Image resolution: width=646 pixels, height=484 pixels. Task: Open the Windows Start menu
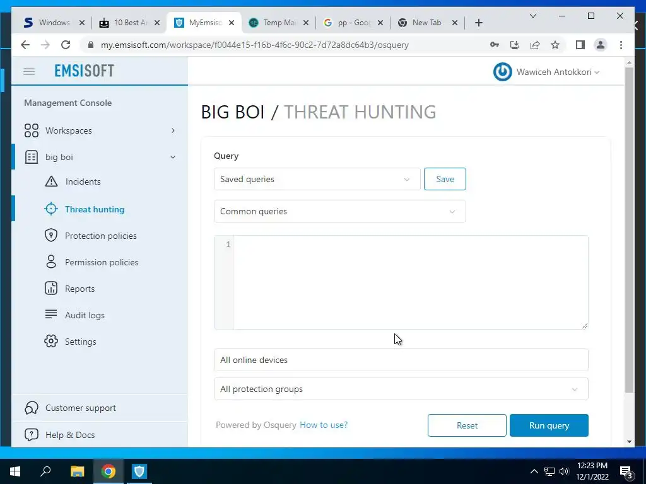(x=15, y=471)
